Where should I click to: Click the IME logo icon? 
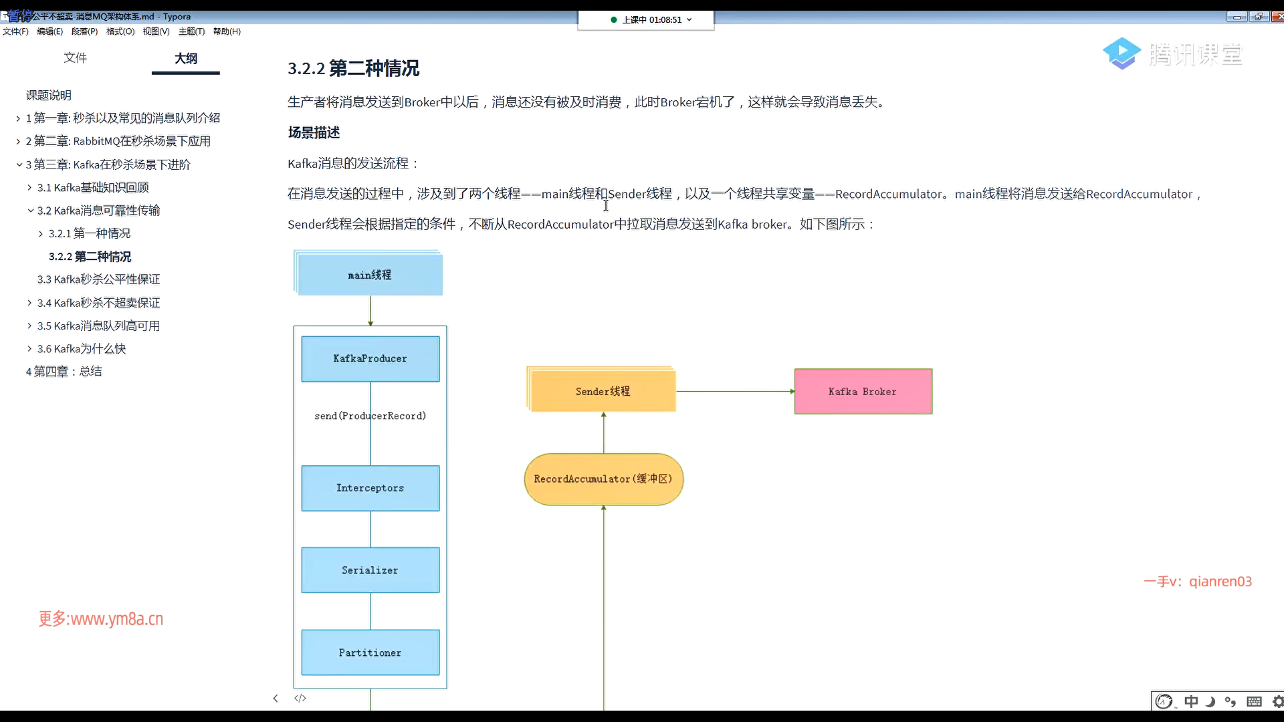pyautogui.click(x=1164, y=701)
